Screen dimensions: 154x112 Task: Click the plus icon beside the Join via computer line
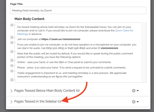coord(12,37)
